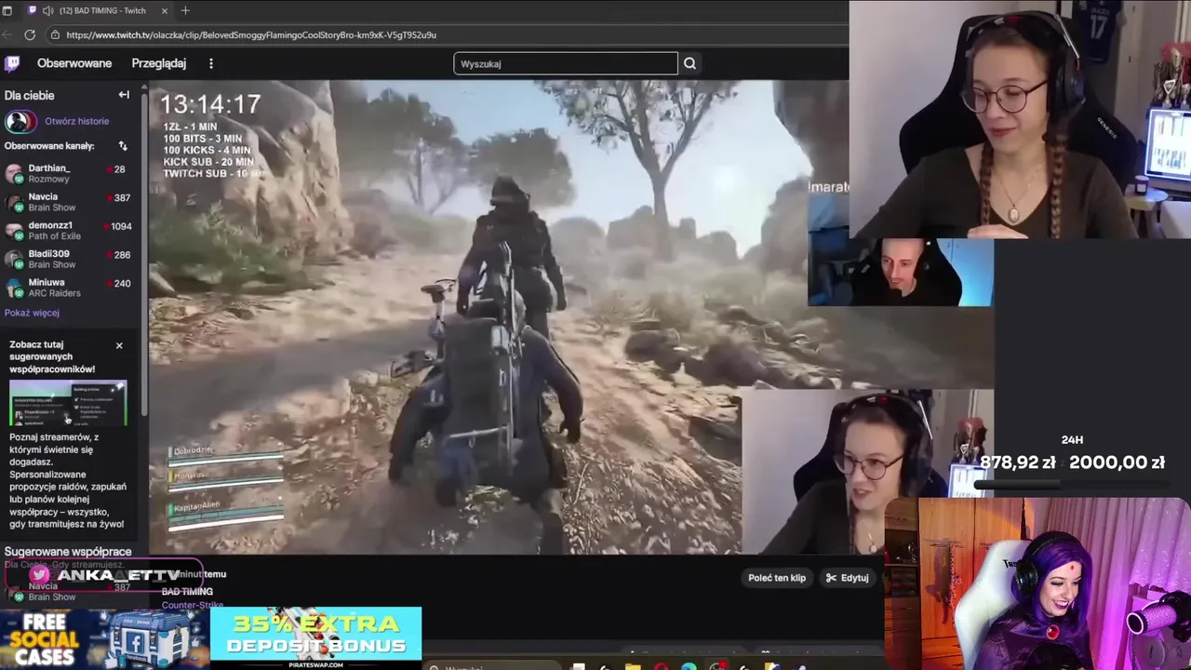Open the browser tab actions icon
This screenshot has width=1191, height=670.
(7, 10)
